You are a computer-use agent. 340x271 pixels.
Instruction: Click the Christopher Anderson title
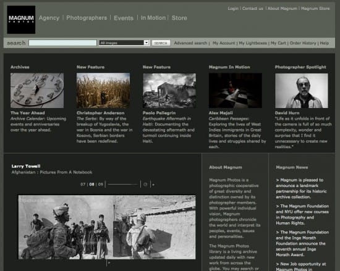100,113
